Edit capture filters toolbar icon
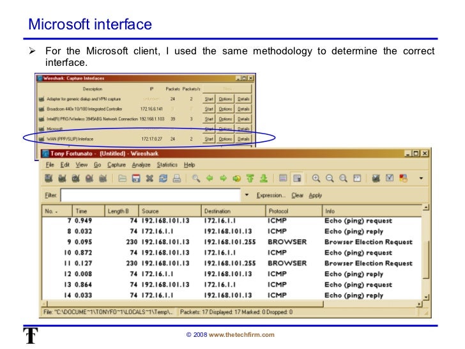 [x=376, y=178]
